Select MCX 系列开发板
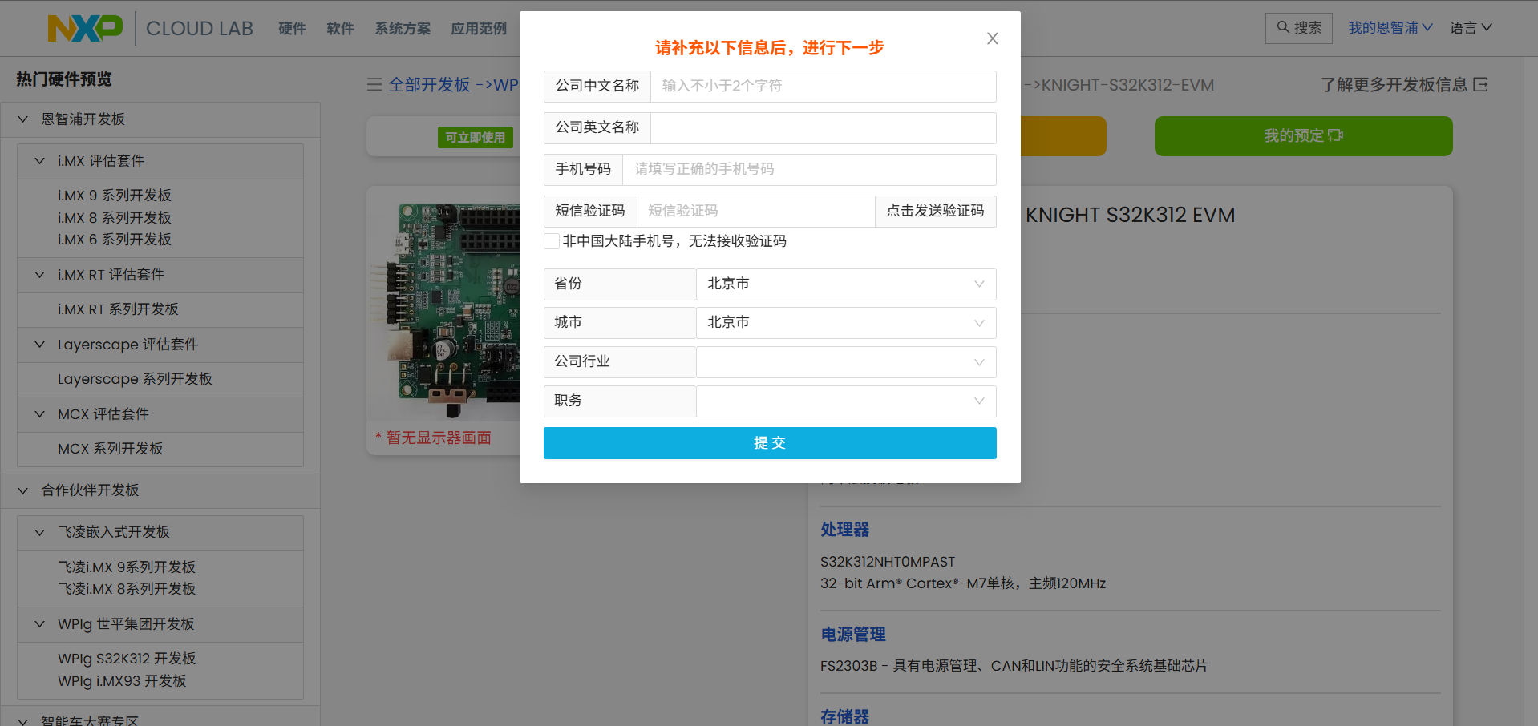 pos(110,449)
